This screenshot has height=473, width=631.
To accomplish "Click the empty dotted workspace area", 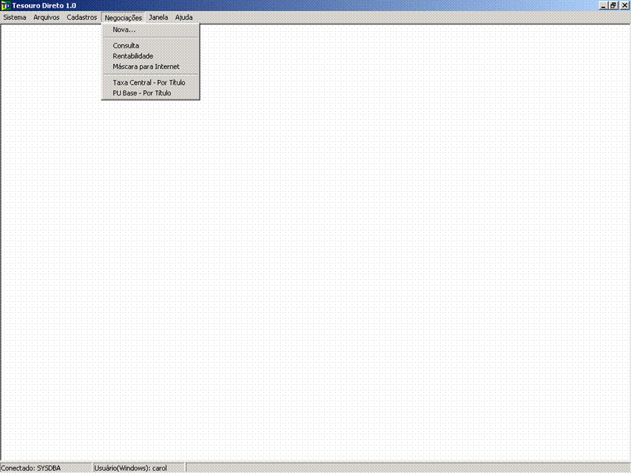I will pos(379,262).
